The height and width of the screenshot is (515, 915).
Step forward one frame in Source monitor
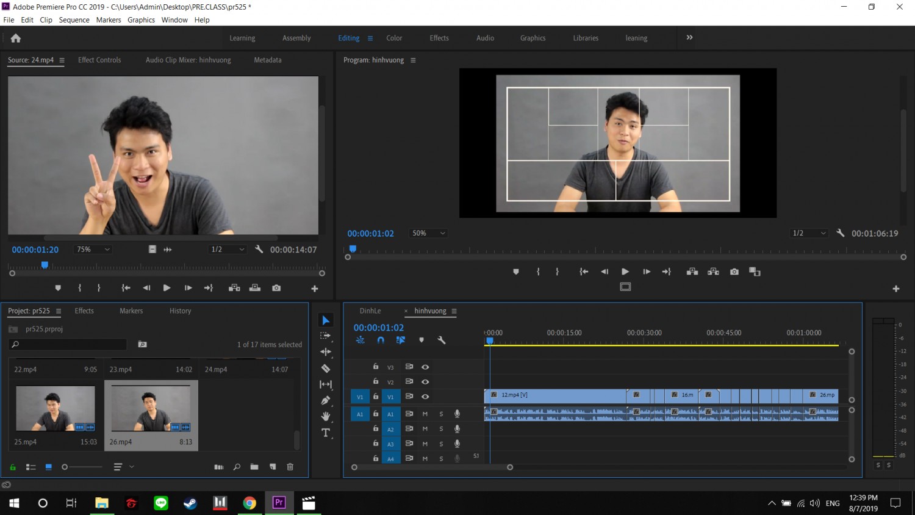(x=188, y=288)
